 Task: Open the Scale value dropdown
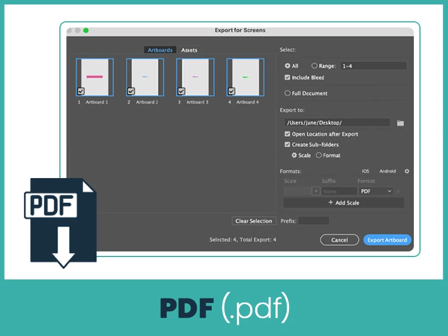click(x=316, y=190)
